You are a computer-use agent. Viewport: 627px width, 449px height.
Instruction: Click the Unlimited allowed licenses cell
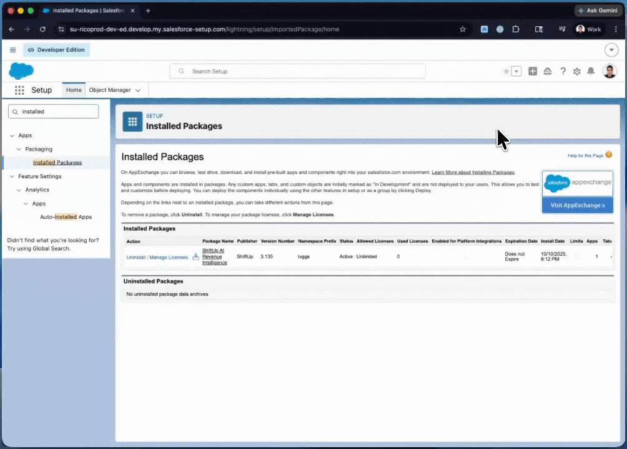(x=367, y=256)
